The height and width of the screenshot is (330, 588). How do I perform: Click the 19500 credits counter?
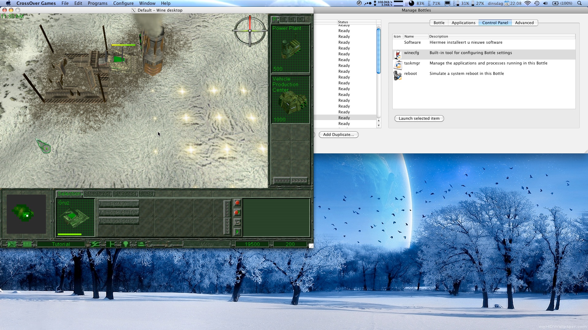252,244
